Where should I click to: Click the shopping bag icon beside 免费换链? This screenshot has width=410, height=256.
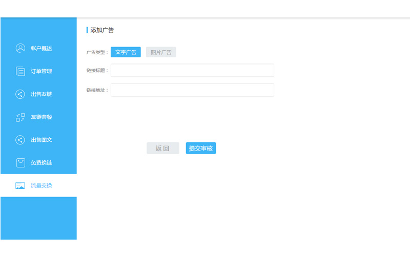(20, 163)
